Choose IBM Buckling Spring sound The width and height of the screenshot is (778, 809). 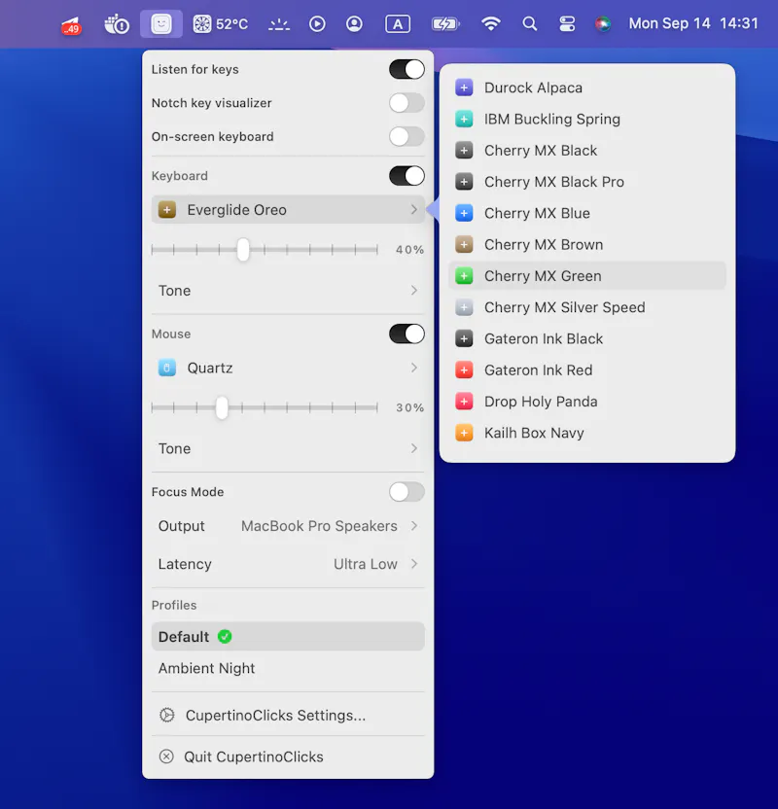tap(587, 120)
